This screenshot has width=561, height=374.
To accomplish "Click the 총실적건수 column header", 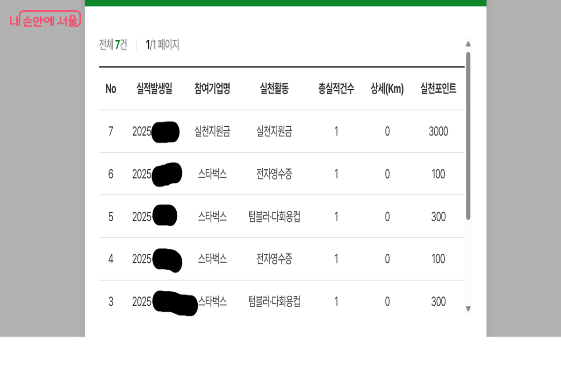I will tap(336, 89).
